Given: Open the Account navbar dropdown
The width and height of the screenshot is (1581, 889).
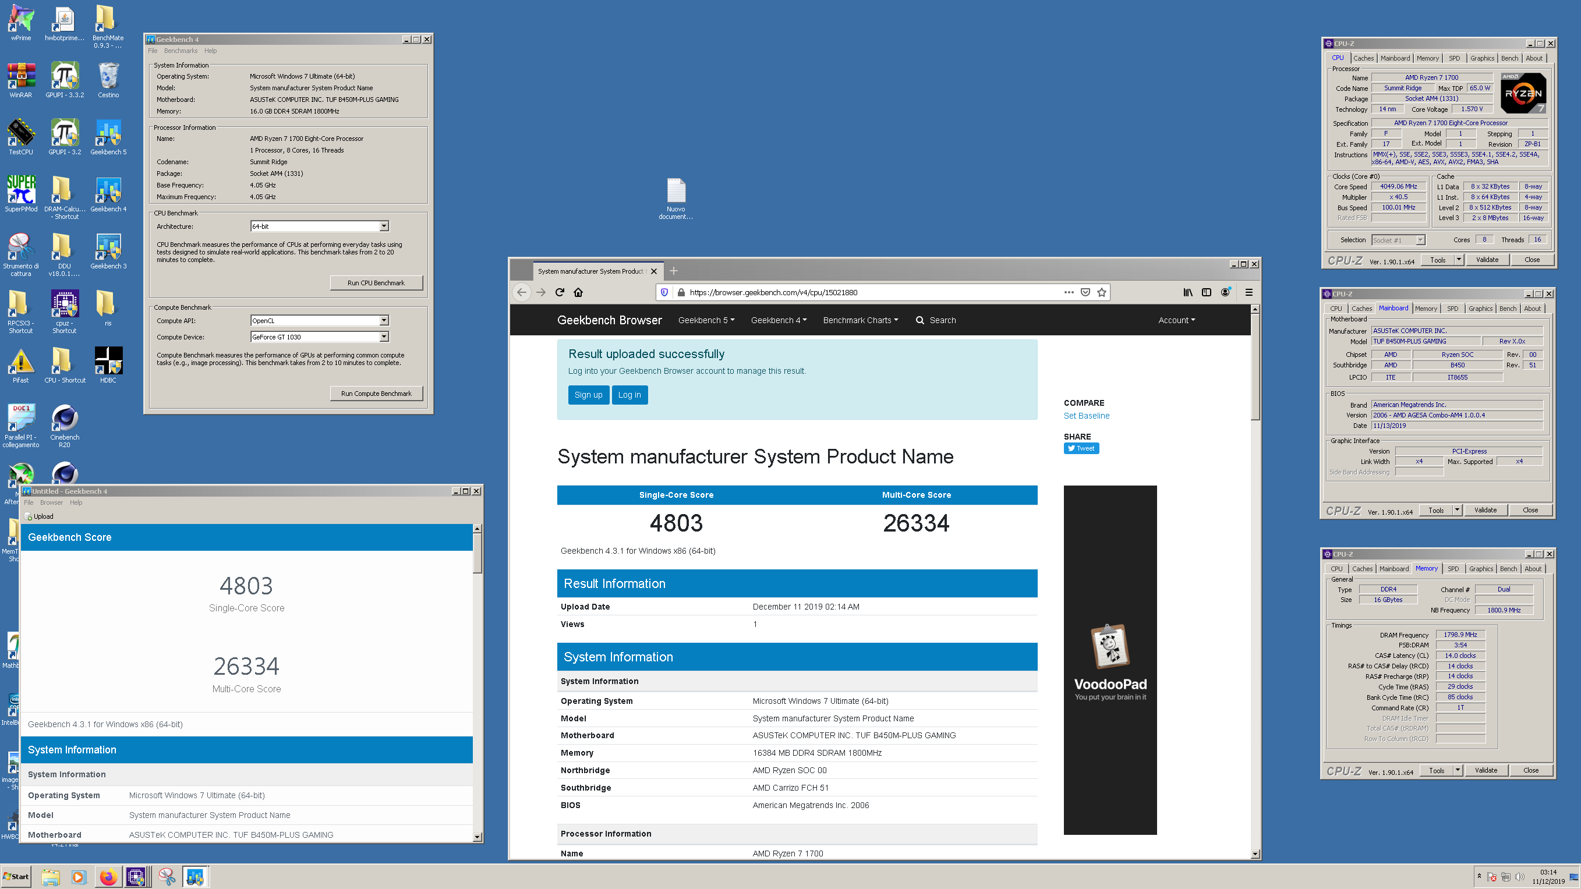Looking at the screenshot, I should [x=1176, y=320].
